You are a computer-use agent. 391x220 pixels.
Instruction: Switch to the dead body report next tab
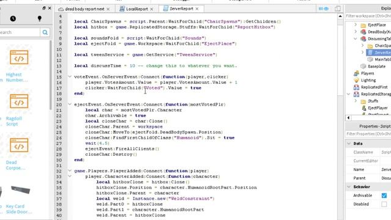[84, 9]
